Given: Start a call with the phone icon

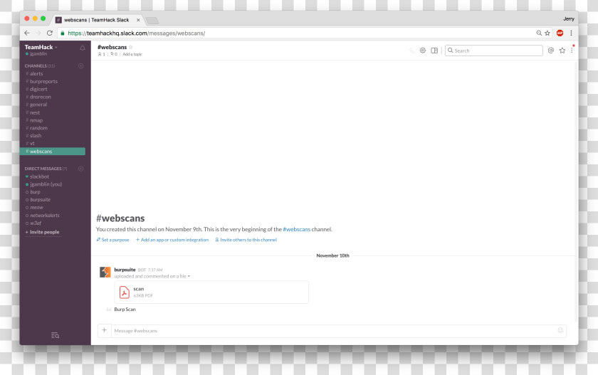Looking at the screenshot, I should point(411,51).
